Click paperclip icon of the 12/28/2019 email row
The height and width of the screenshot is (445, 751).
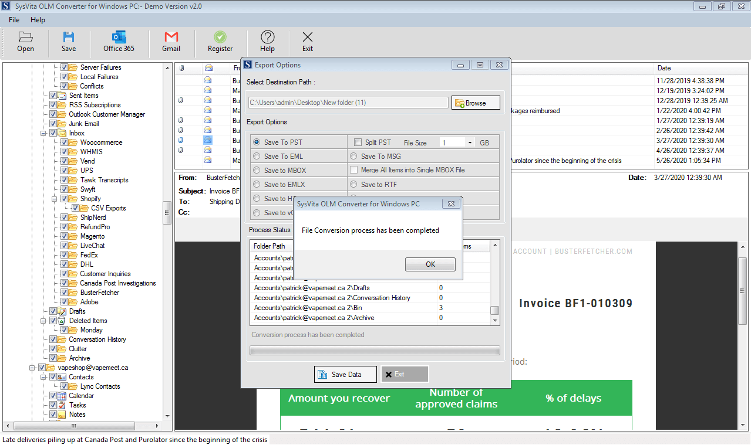coord(181,100)
